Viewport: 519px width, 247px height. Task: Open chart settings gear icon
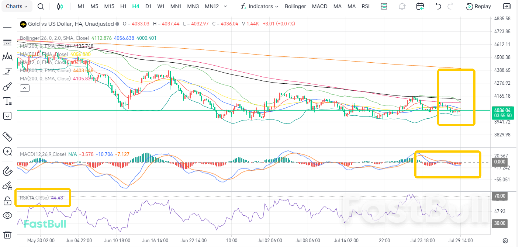click(x=506, y=240)
